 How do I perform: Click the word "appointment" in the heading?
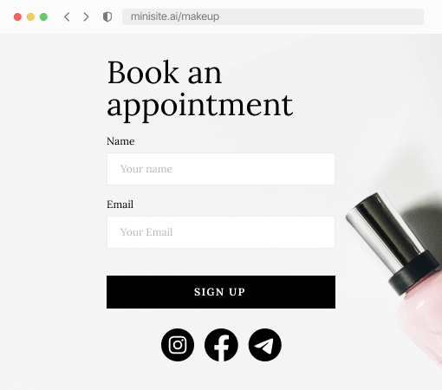pyautogui.click(x=200, y=107)
